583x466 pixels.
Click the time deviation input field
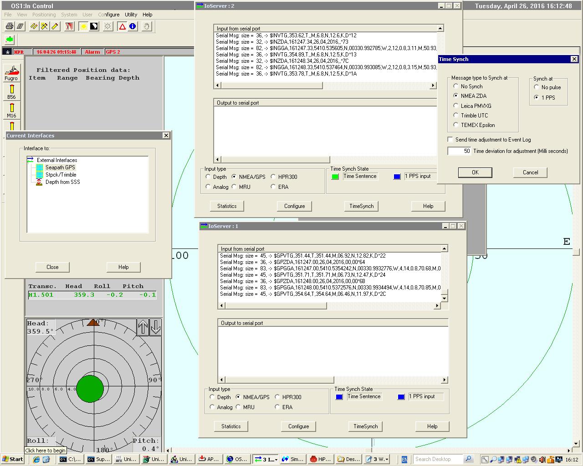459,151
